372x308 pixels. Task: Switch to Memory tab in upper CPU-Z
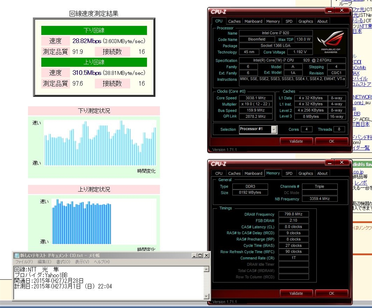point(273,21)
